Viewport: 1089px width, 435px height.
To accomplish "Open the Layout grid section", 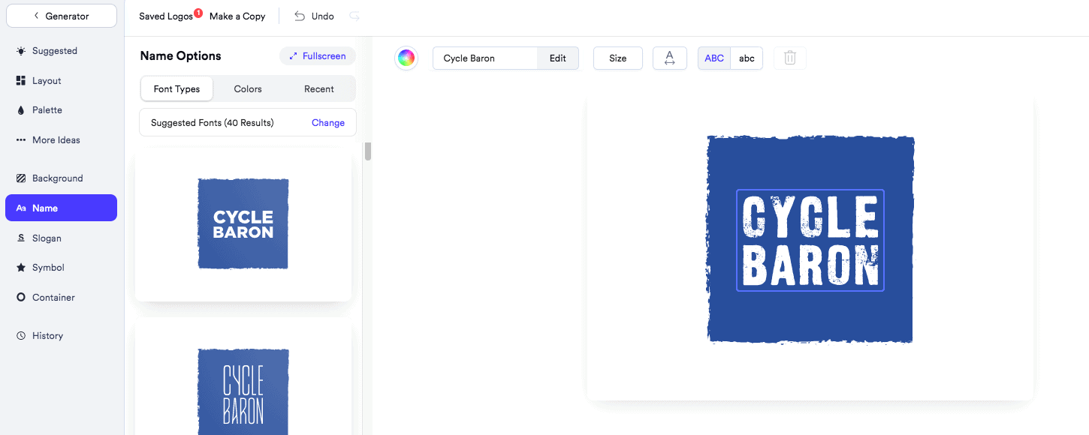I will point(47,81).
